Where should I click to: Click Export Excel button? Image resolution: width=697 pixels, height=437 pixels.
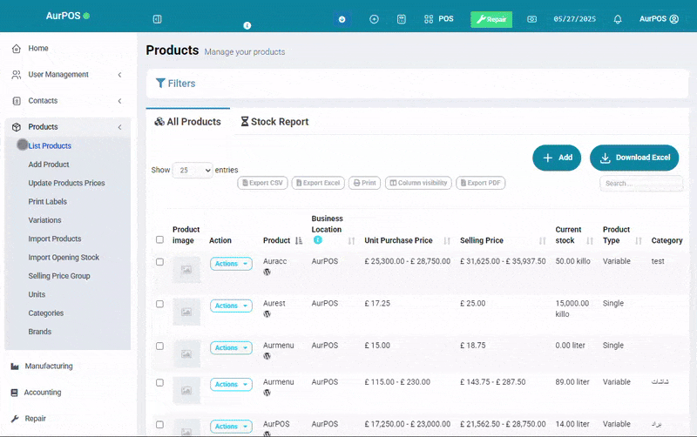pyautogui.click(x=318, y=183)
